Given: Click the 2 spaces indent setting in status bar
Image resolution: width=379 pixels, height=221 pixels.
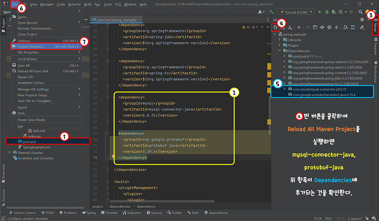Looking at the screenshot, I should point(355,218).
